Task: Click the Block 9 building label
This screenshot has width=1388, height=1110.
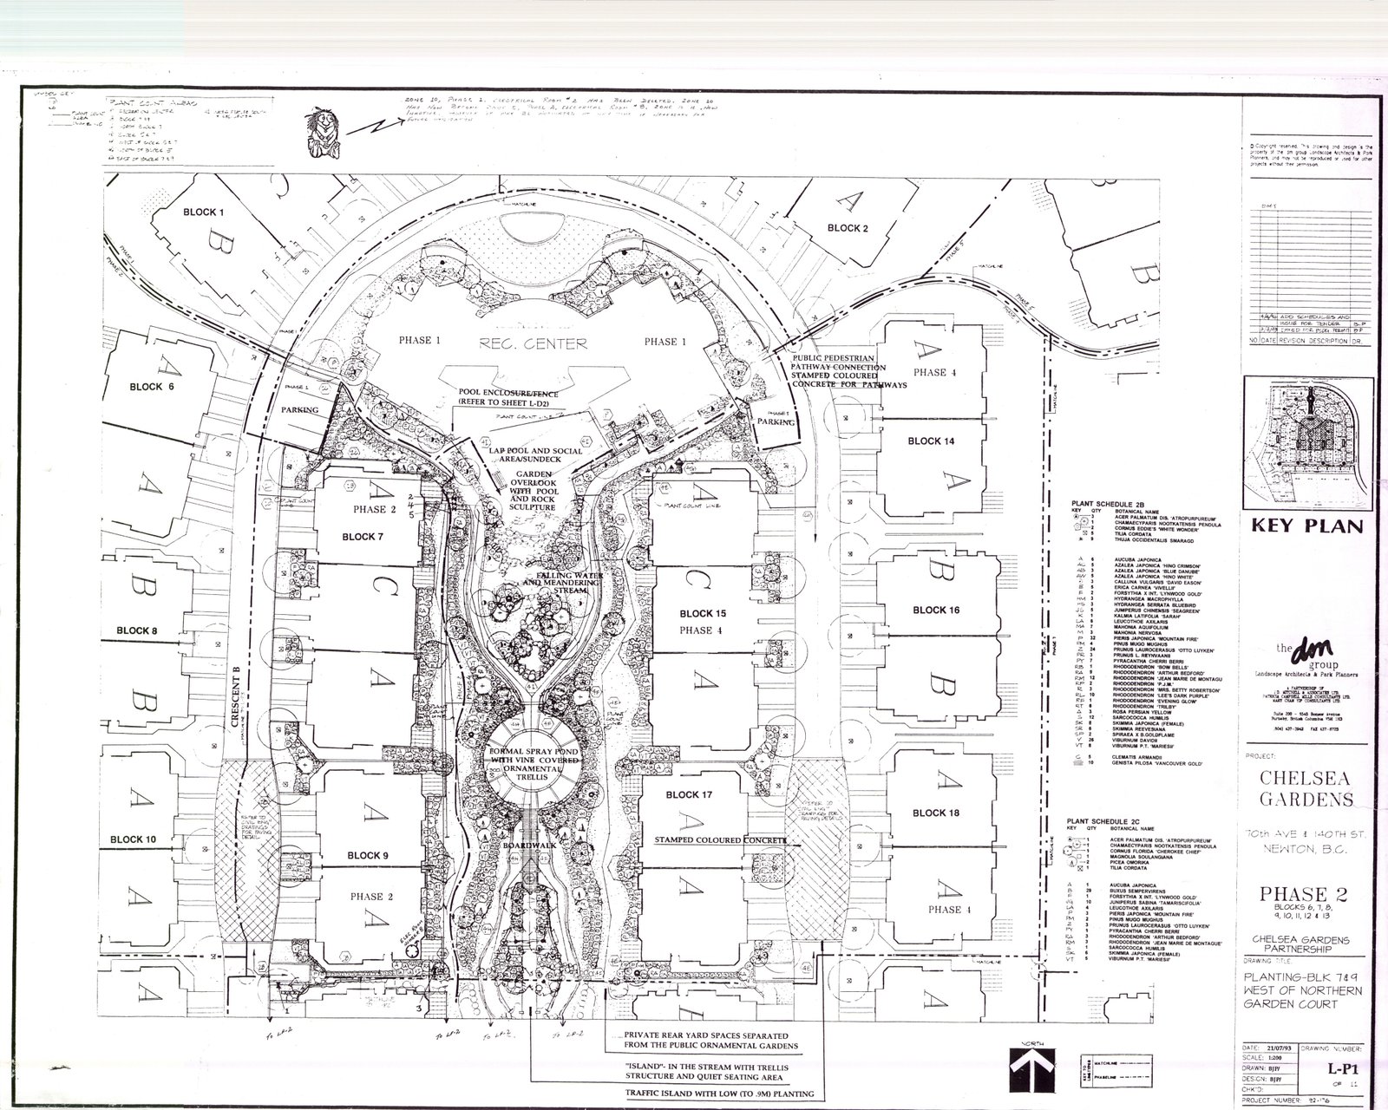Action: tap(367, 856)
